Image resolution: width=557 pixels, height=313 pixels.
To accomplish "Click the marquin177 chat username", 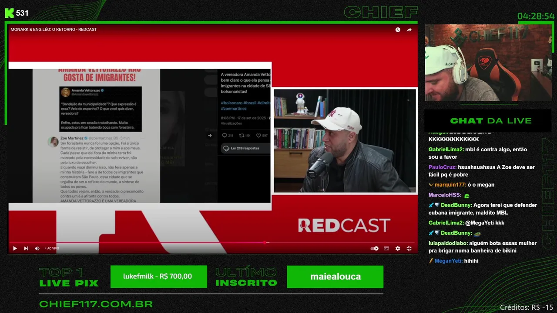I will tap(450, 185).
